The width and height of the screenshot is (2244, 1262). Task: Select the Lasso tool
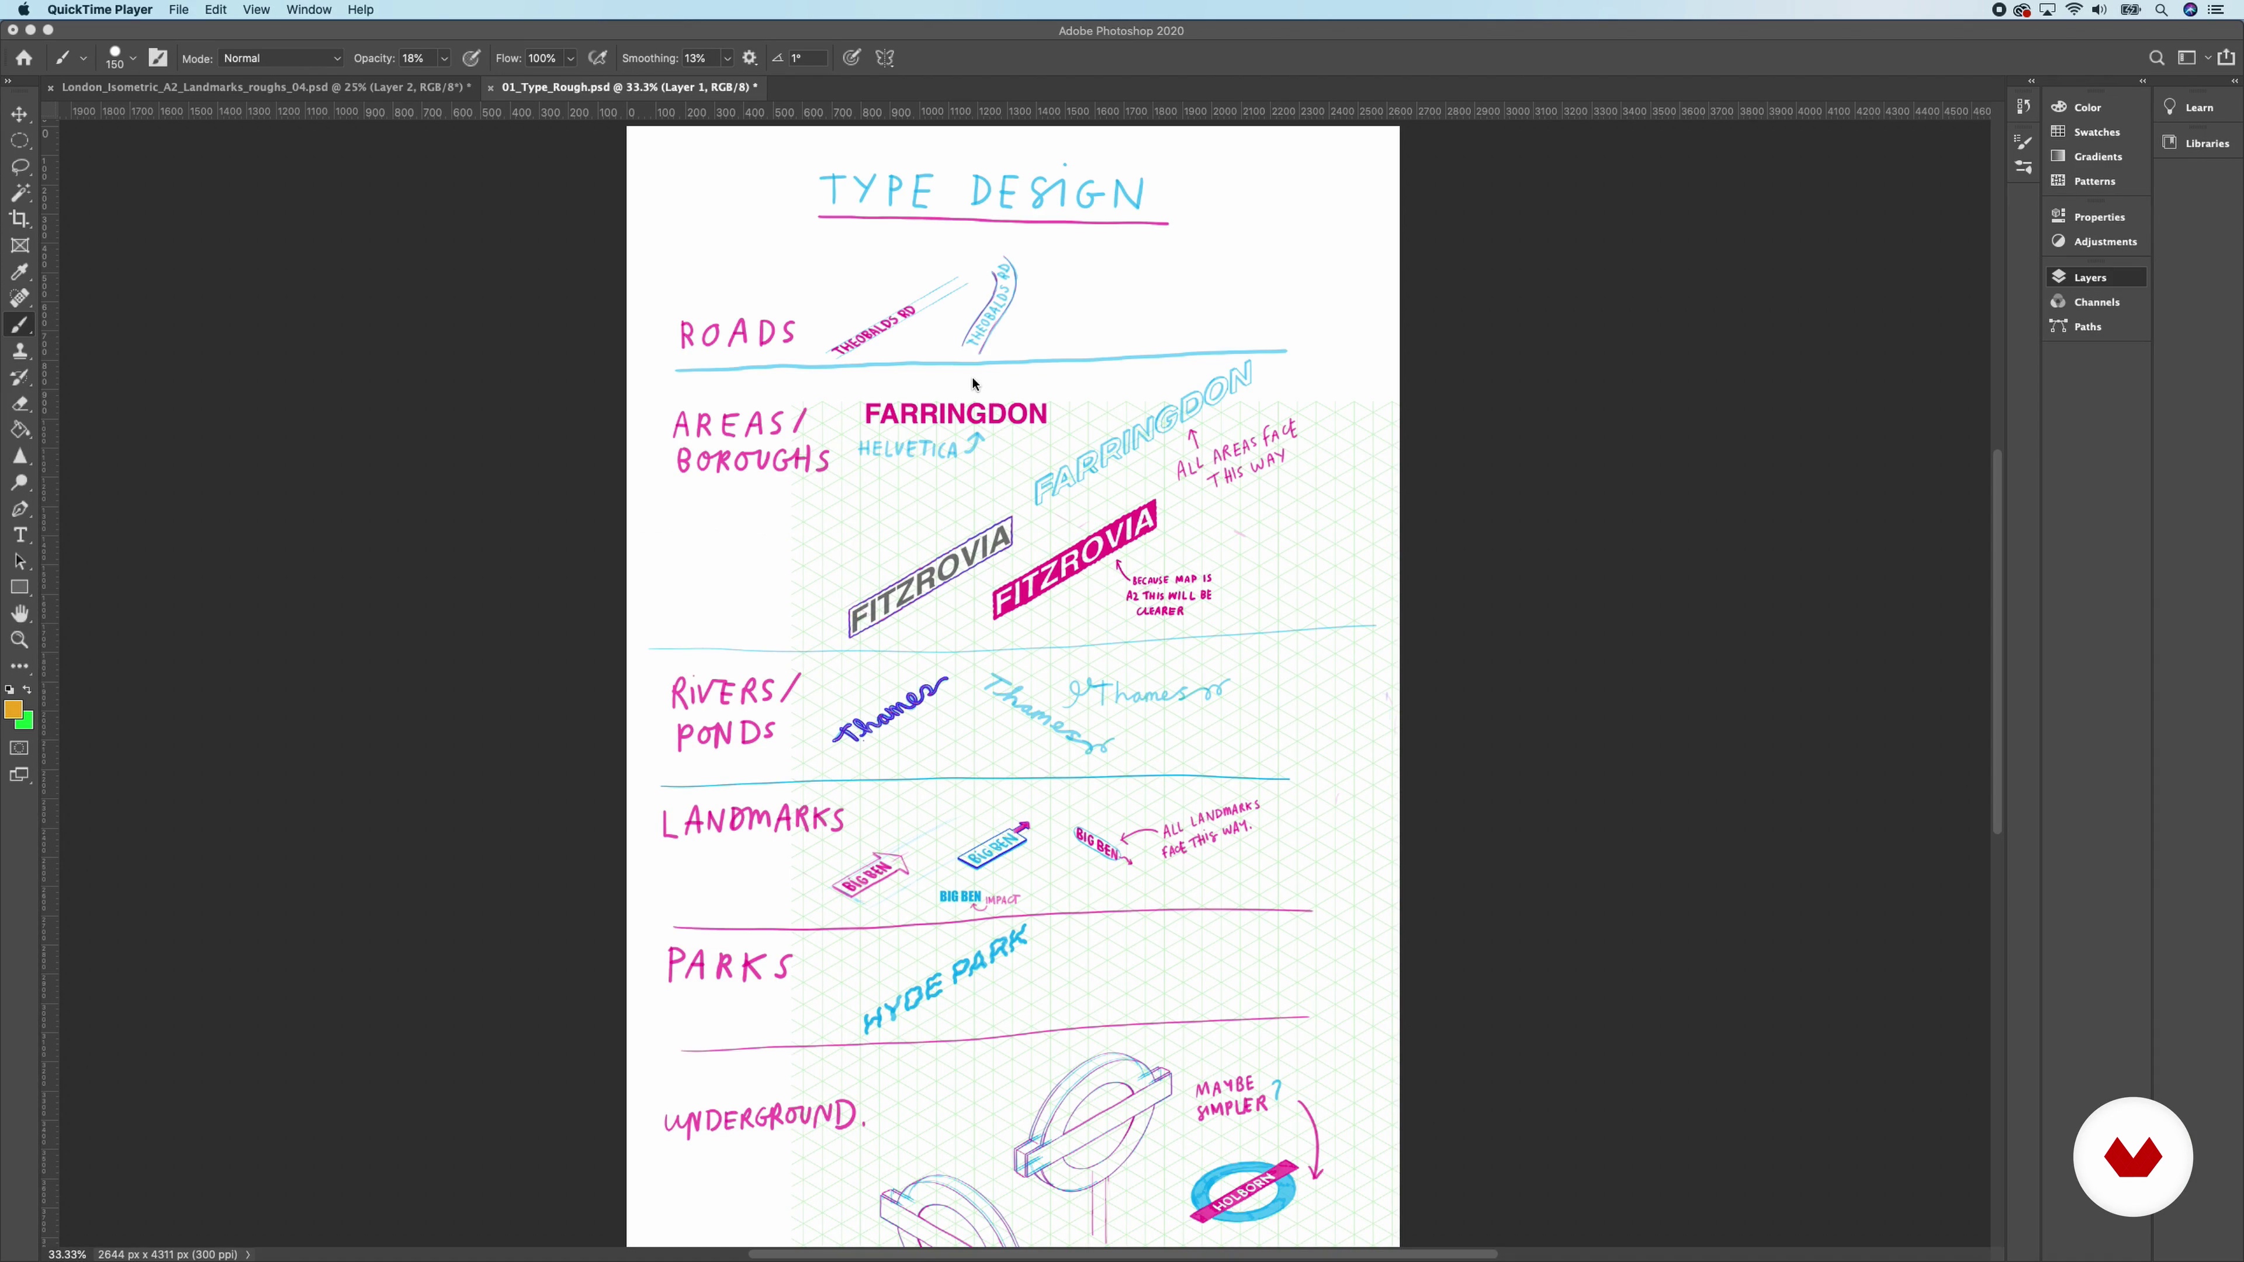click(x=19, y=167)
